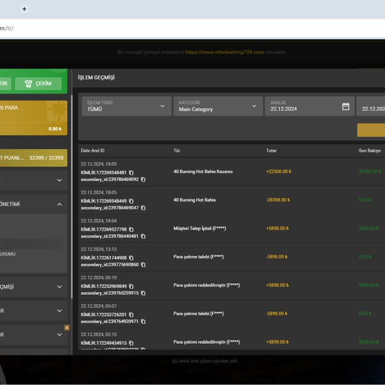Image resolution: width=385 pixels, height=385 pixels.
Task: Click the Tutar column header
Action: (x=271, y=150)
